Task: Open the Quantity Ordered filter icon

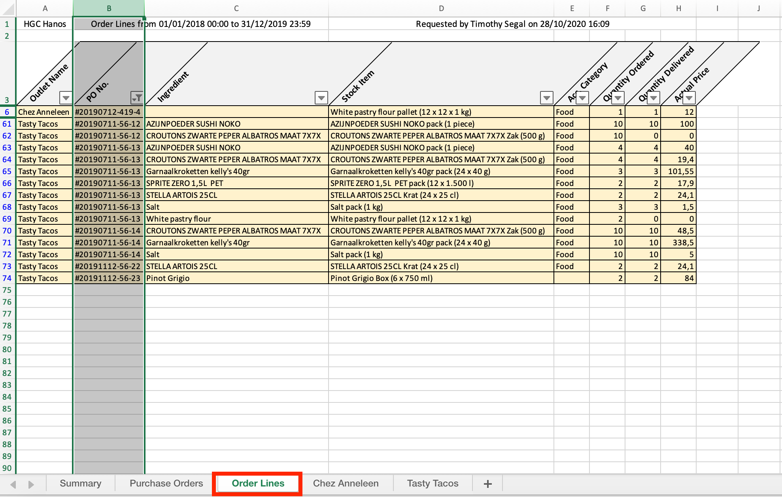Action: point(618,97)
